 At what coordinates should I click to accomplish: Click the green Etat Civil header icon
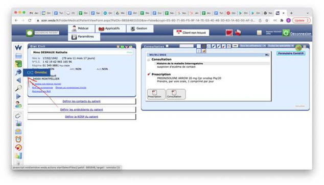click(122, 46)
